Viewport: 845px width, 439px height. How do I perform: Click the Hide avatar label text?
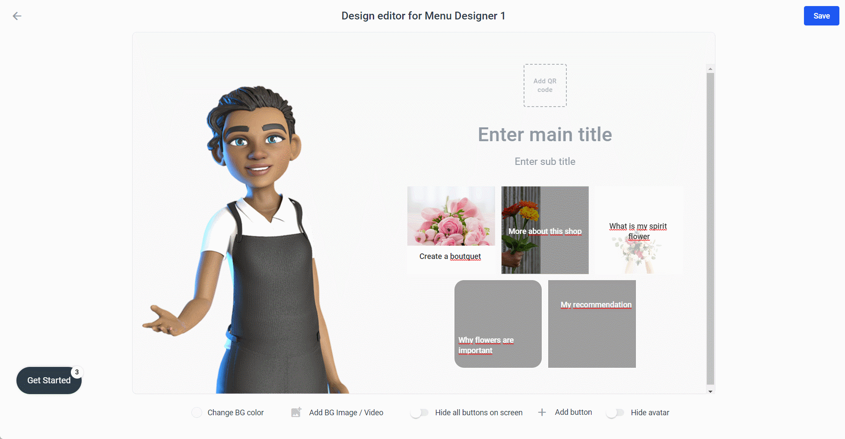[650, 413]
